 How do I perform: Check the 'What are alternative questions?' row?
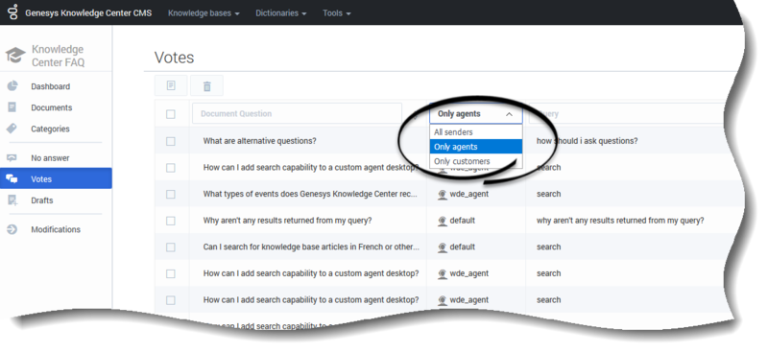(x=171, y=141)
